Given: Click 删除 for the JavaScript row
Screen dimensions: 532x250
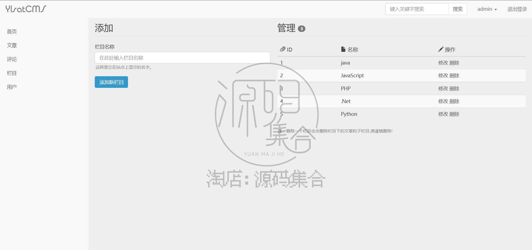Looking at the screenshot, I should click(x=454, y=76).
